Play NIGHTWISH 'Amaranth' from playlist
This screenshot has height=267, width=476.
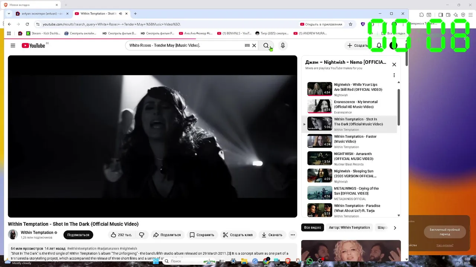pos(349,158)
